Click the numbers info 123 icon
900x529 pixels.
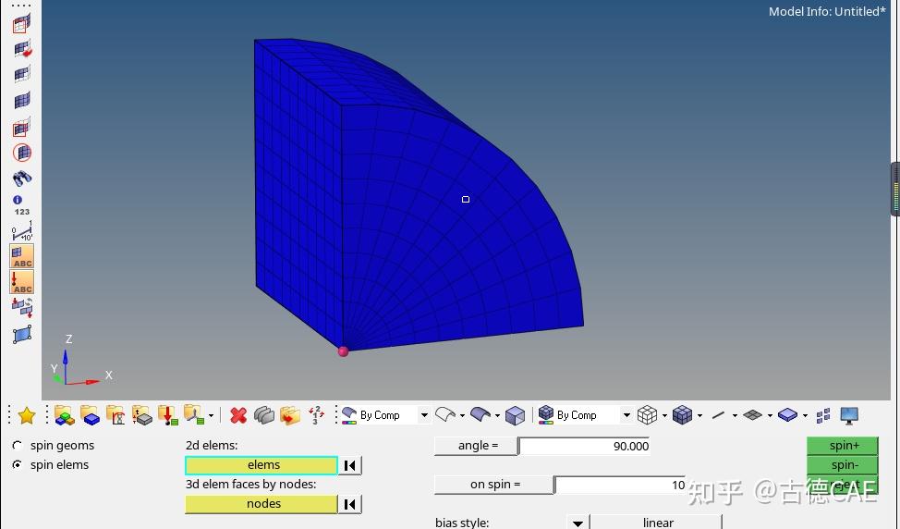[x=22, y=205]
